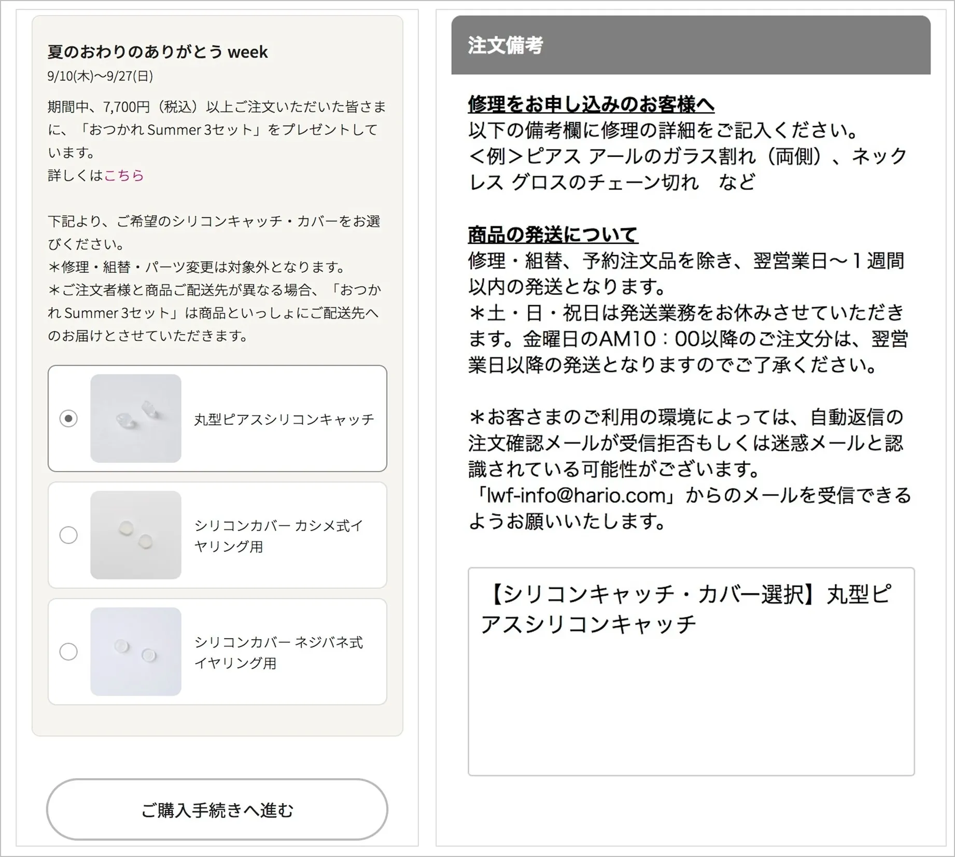Screen dimensions: 955x857
Task: Click the 9/10(木)〜9/27(日) date text
Action: point(100,76)
